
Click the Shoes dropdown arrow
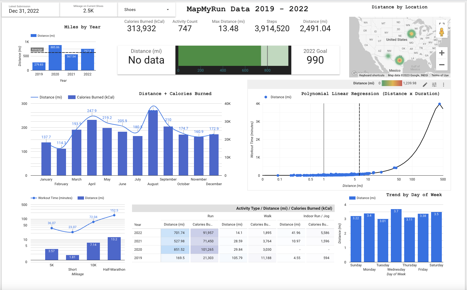pyautogui.click(x=168, y=10)
